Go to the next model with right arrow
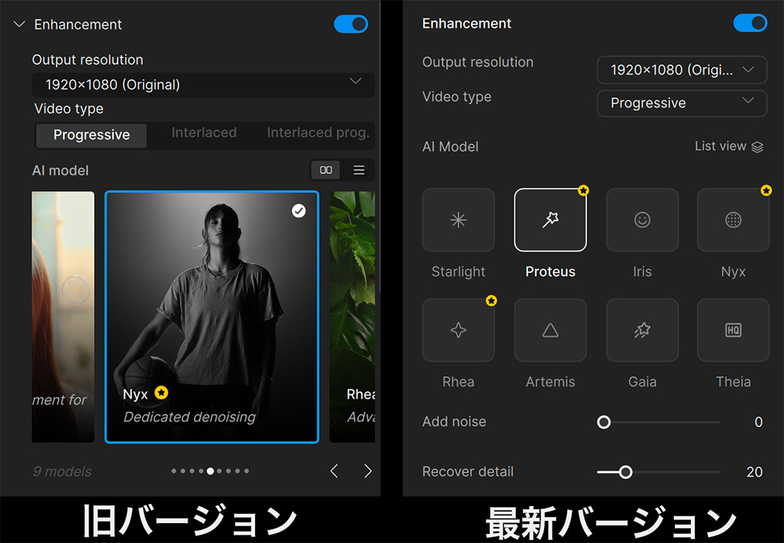 [x=367, y=471]
